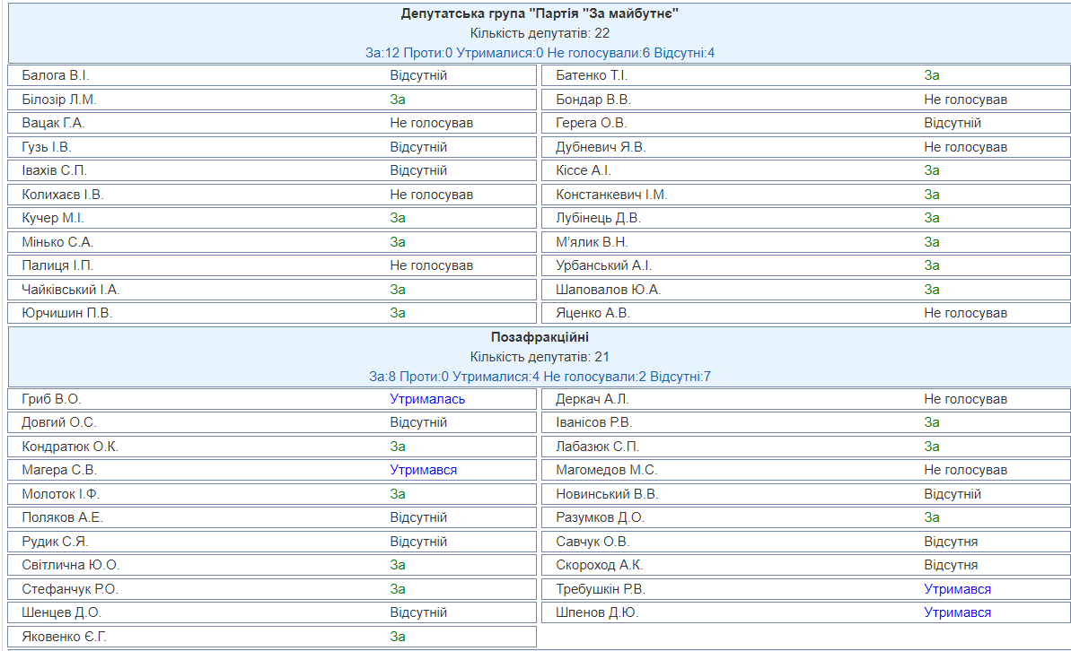Click the 'Утримався' vote for Магера С.В.
The width and height of the screenshot is (1071, 651).
coord(423,470)
